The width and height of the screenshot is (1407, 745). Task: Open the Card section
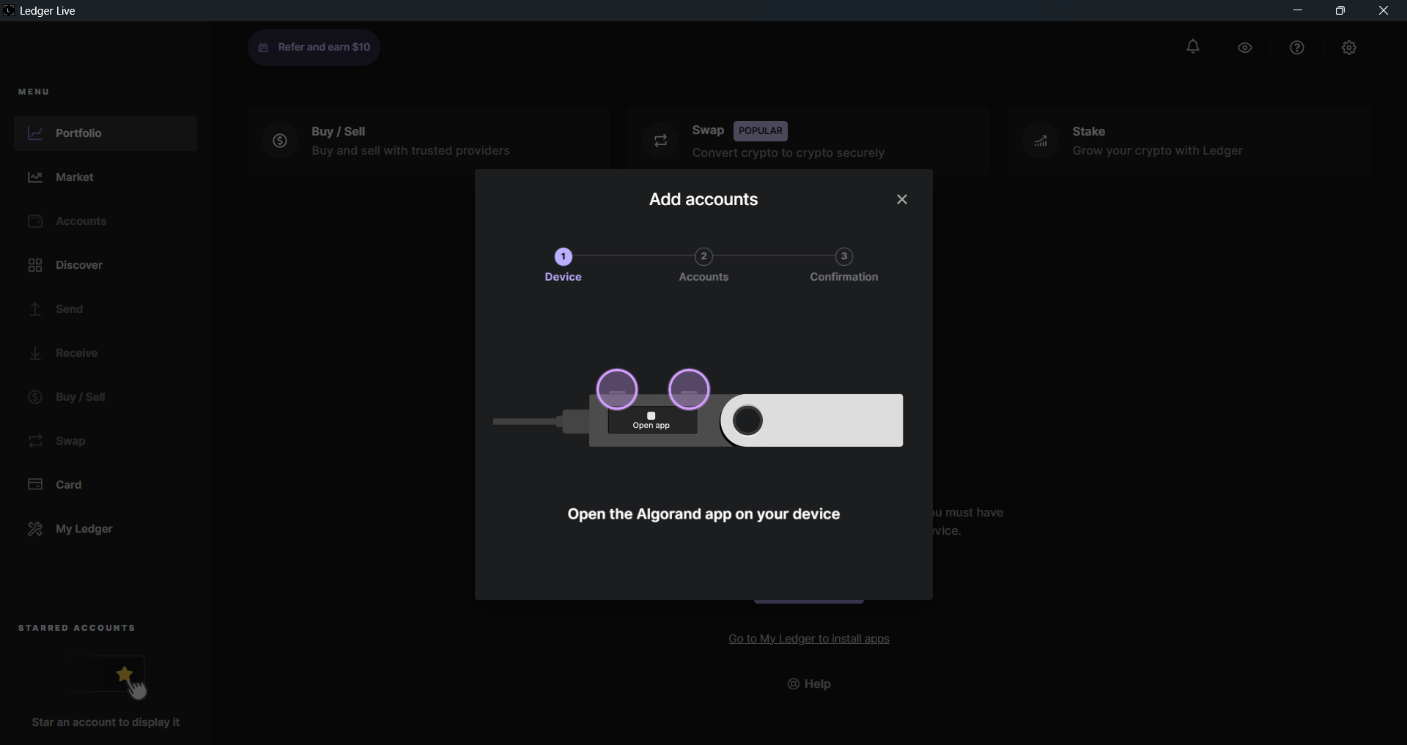point(68,484)
